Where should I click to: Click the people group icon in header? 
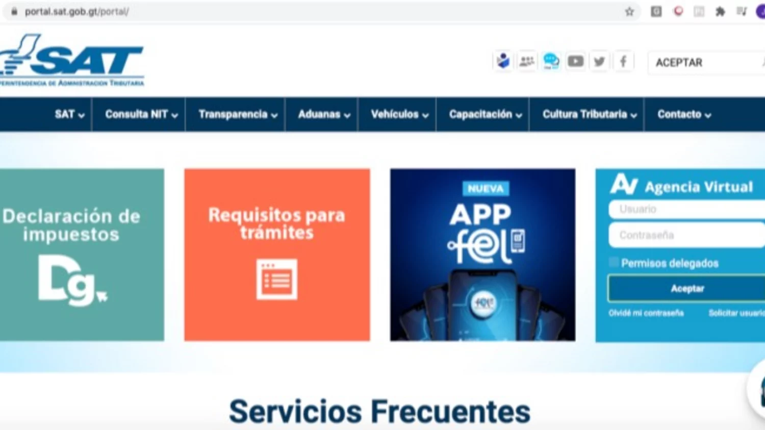coord(527,62)
